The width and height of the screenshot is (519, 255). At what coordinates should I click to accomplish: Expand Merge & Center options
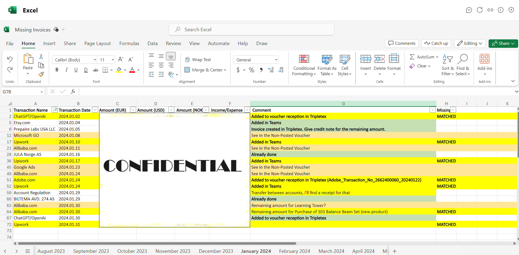tap(225, 70)
